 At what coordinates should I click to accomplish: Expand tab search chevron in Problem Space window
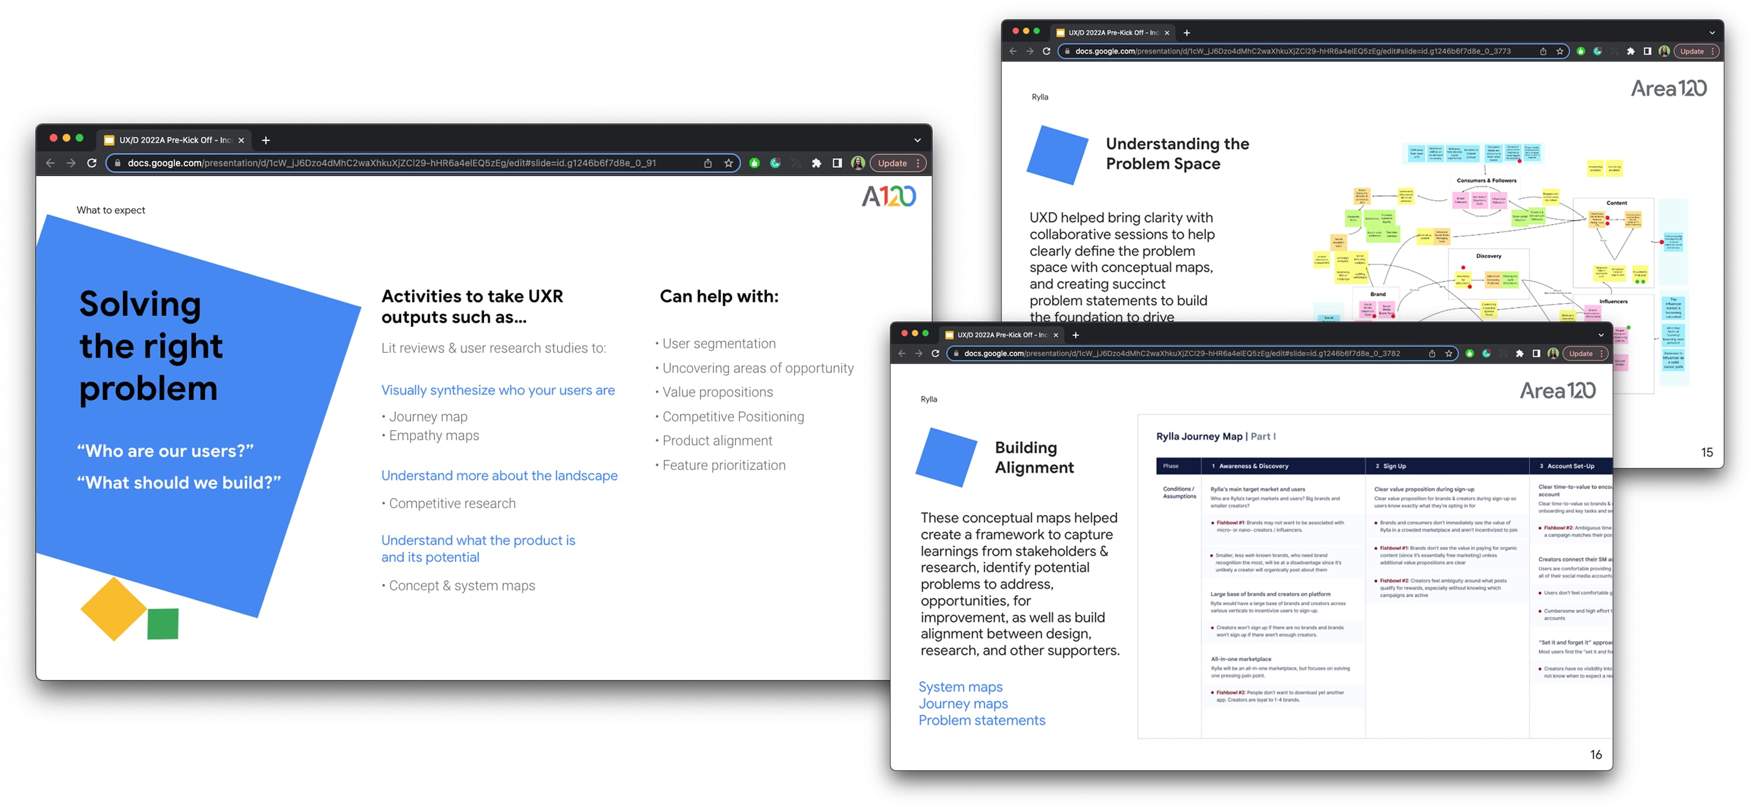click(x=1712, y=33)
